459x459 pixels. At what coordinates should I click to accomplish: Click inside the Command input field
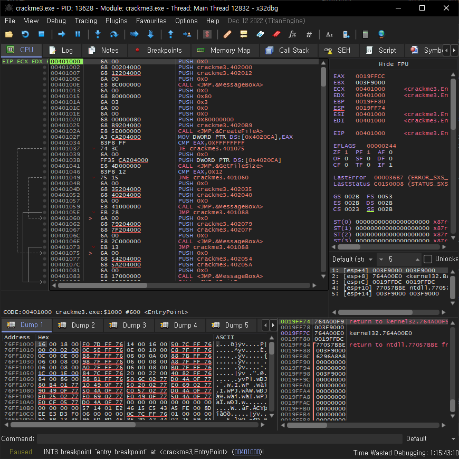[219, 438]
